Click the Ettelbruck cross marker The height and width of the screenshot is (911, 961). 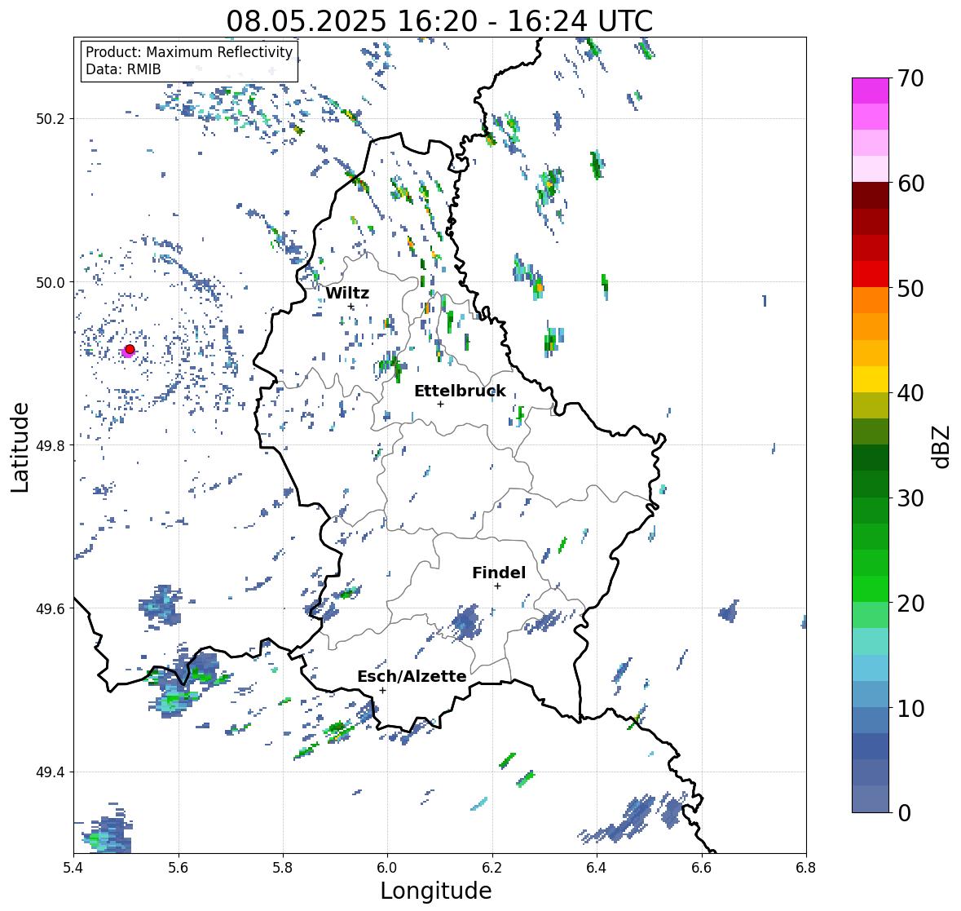440,404
